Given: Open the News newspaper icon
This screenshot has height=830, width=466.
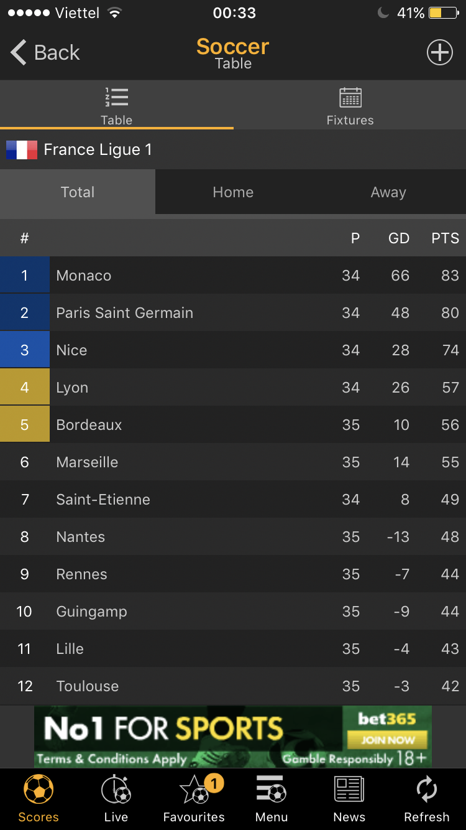Looking at the screenshot, I should point(349,790).
